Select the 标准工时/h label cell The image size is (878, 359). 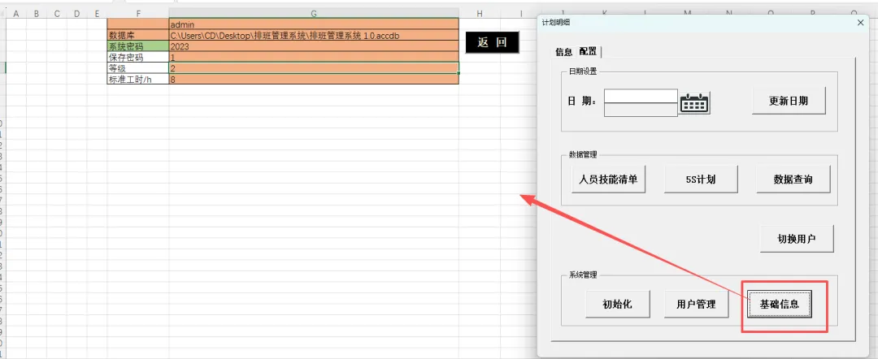coord(137,79)
